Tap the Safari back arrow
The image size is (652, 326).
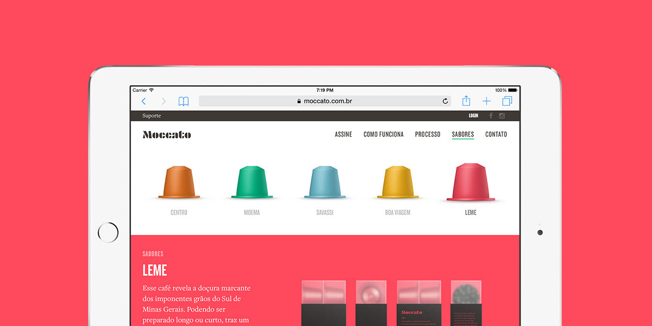click(x=144, y=101)
